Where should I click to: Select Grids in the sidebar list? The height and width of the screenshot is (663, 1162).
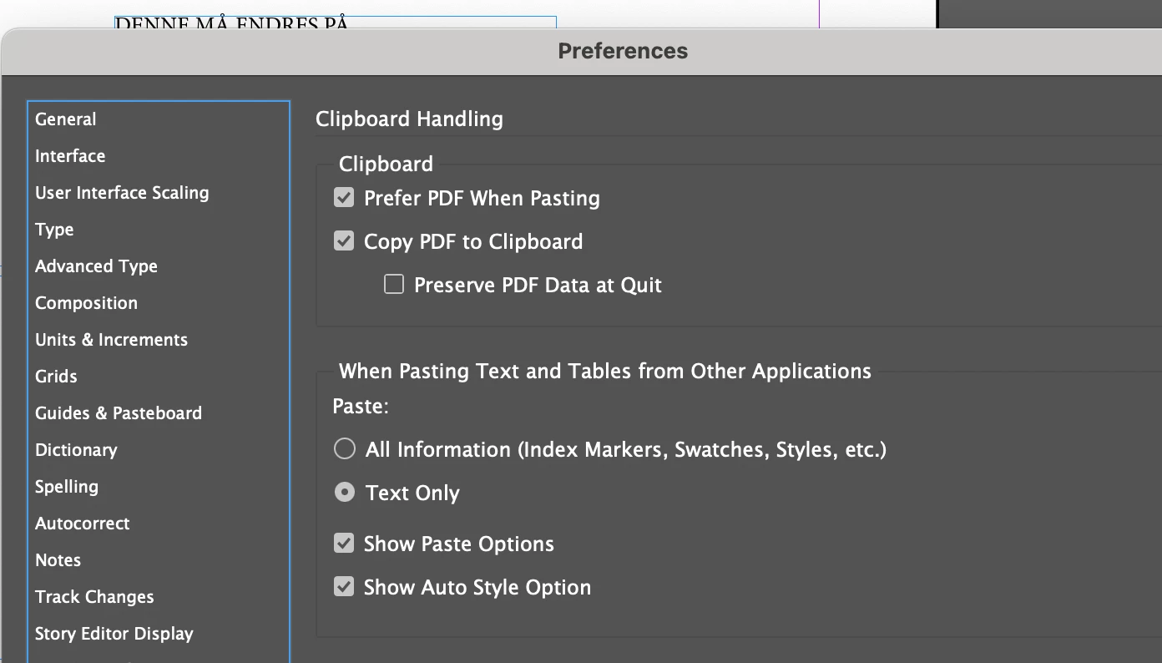[x=56, y=377]
